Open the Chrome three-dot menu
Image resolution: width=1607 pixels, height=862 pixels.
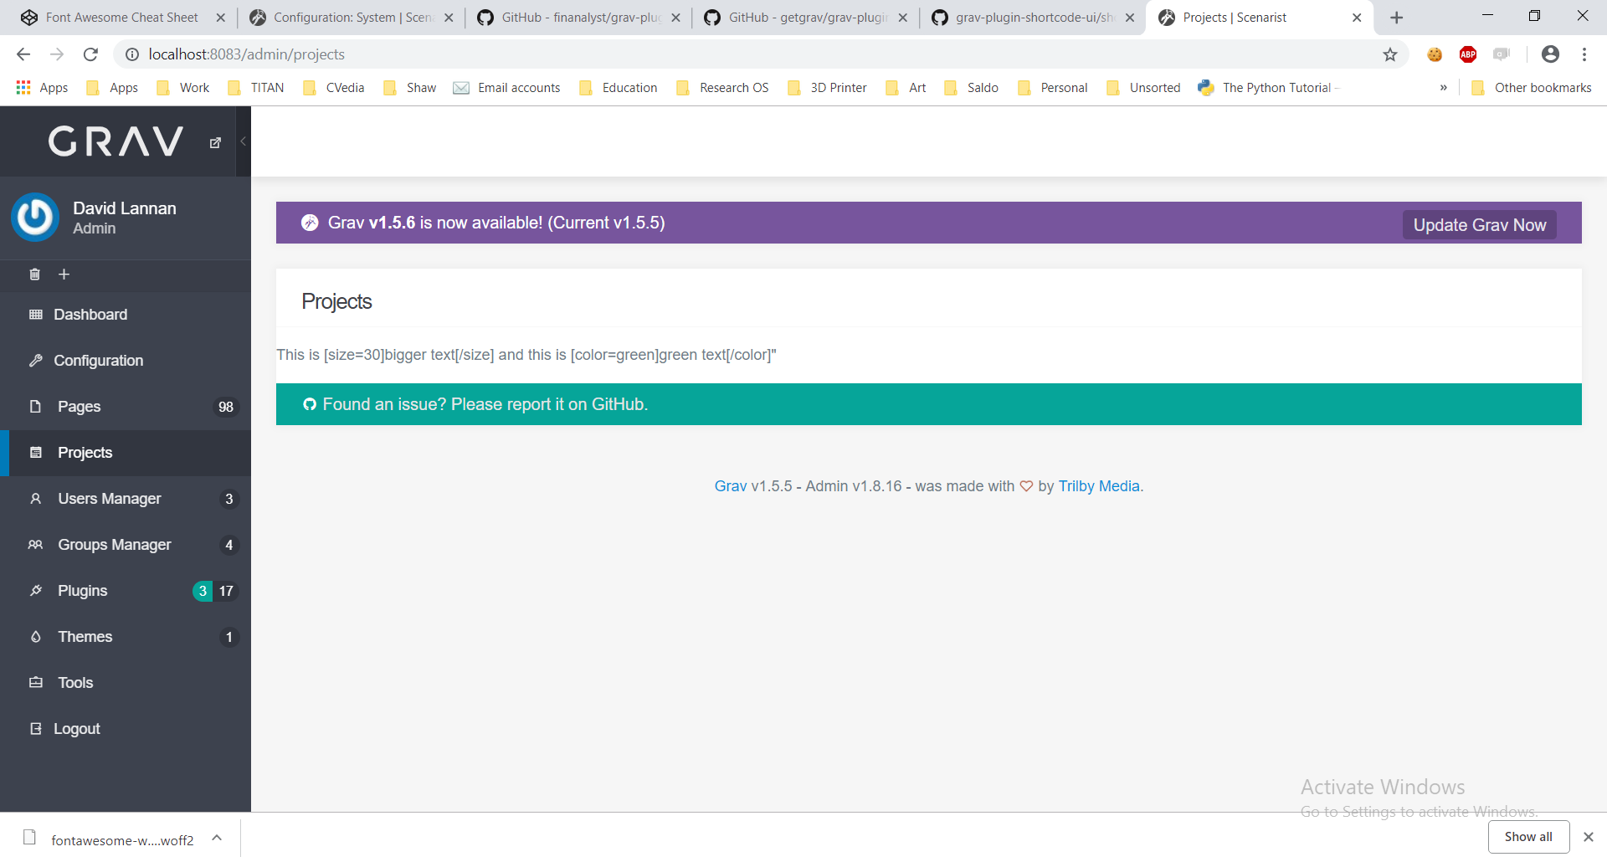[1584, 54]
